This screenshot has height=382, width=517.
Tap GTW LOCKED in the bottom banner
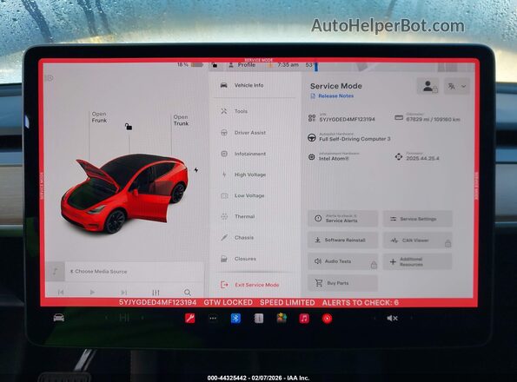[229, 303]
